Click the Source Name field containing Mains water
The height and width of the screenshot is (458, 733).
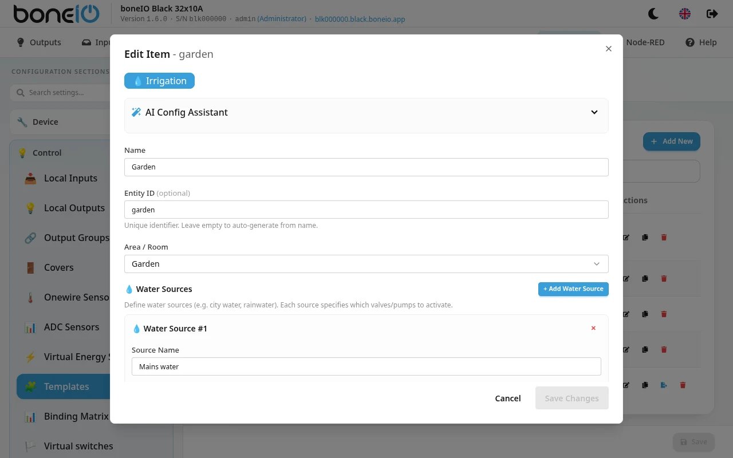366,366
